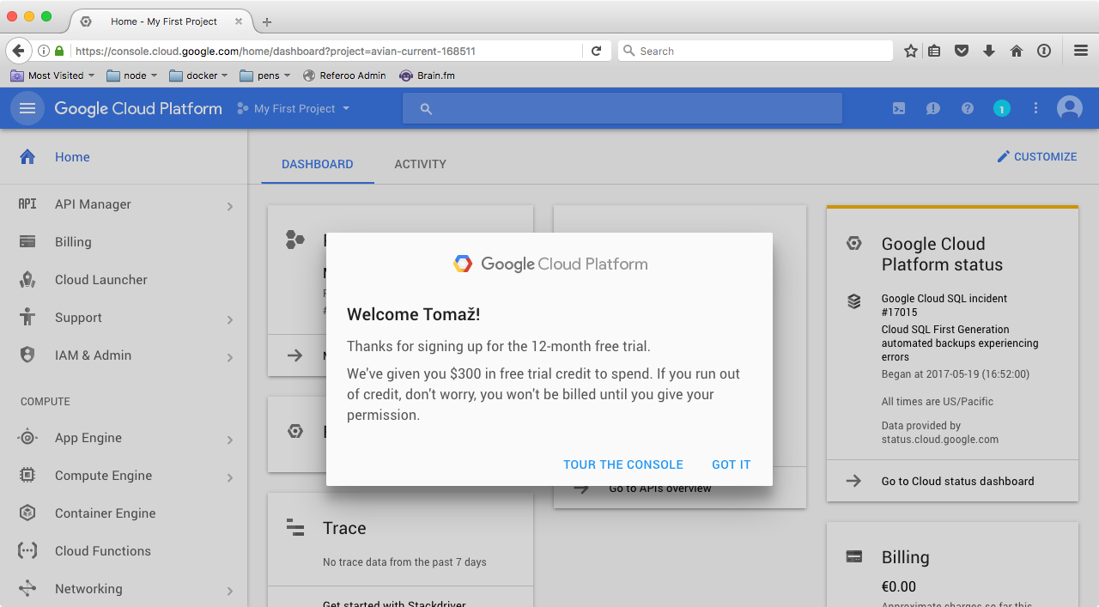Click the API Manager icon
The image size is (1099, 607).
(x=27, y=204)
